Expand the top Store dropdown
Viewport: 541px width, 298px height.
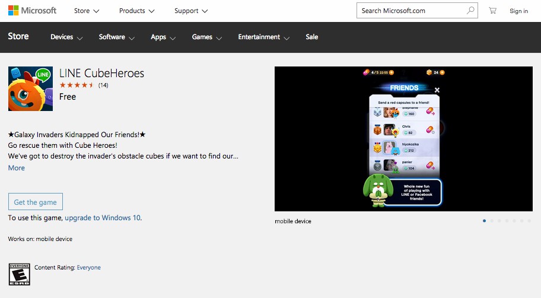(x=86, y=11)
